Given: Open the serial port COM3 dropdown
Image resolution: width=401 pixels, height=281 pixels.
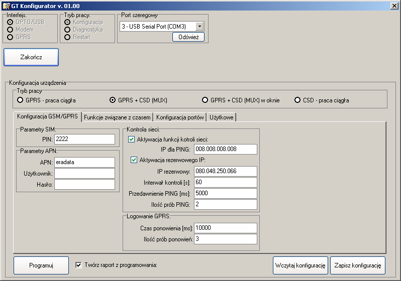Looking at the screenshot, I should 199,26.
